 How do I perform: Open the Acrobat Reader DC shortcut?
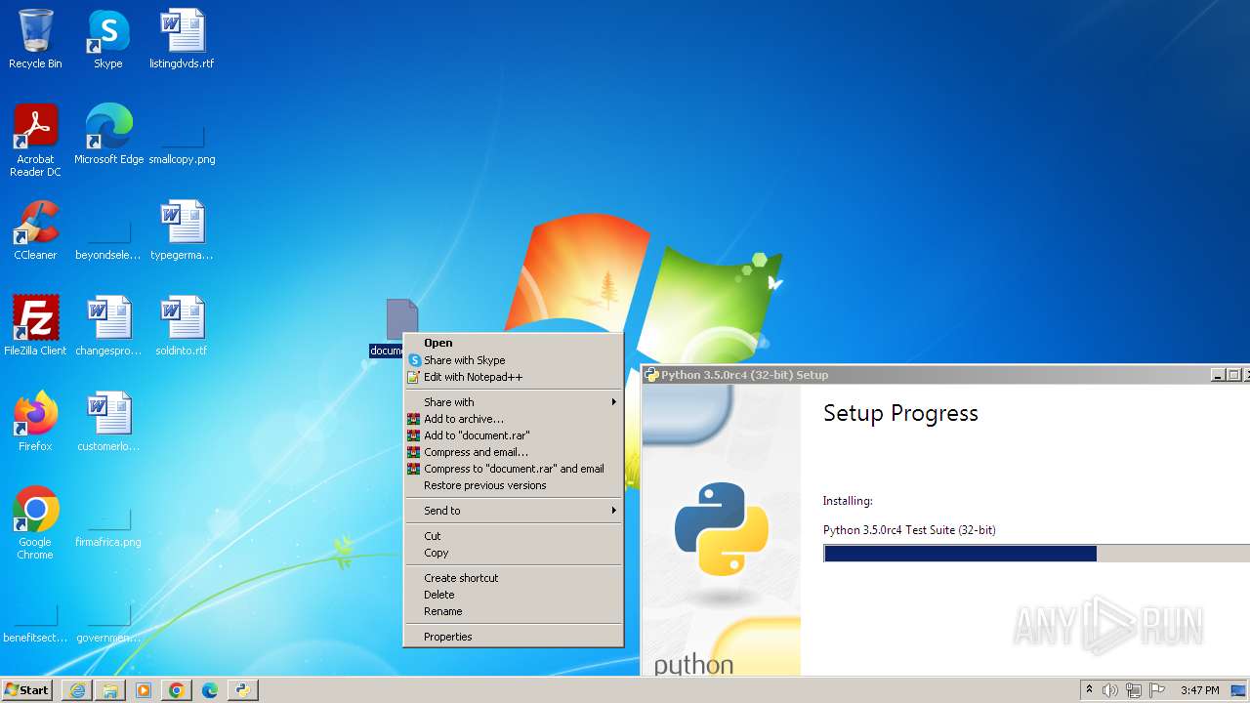(x=35, y=140)
